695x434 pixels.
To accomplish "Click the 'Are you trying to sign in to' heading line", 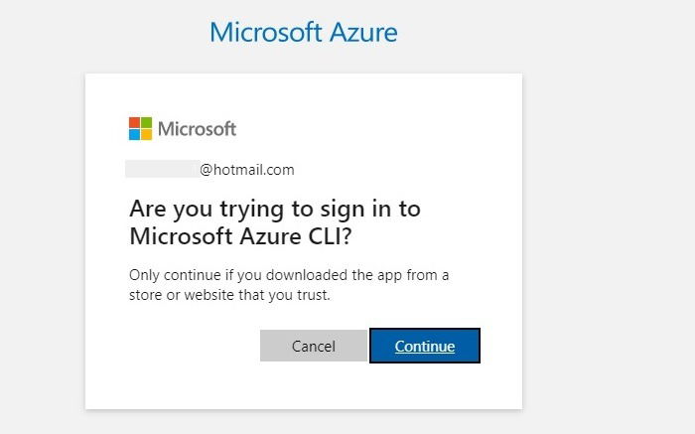I will pos(275,210).
